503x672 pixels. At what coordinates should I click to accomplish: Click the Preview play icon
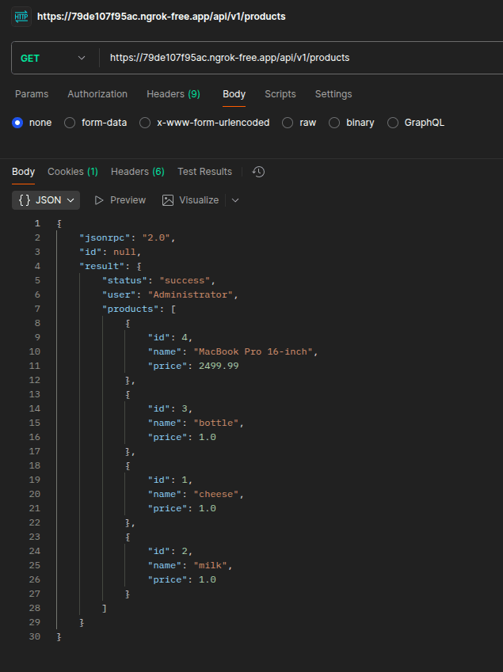99,200
